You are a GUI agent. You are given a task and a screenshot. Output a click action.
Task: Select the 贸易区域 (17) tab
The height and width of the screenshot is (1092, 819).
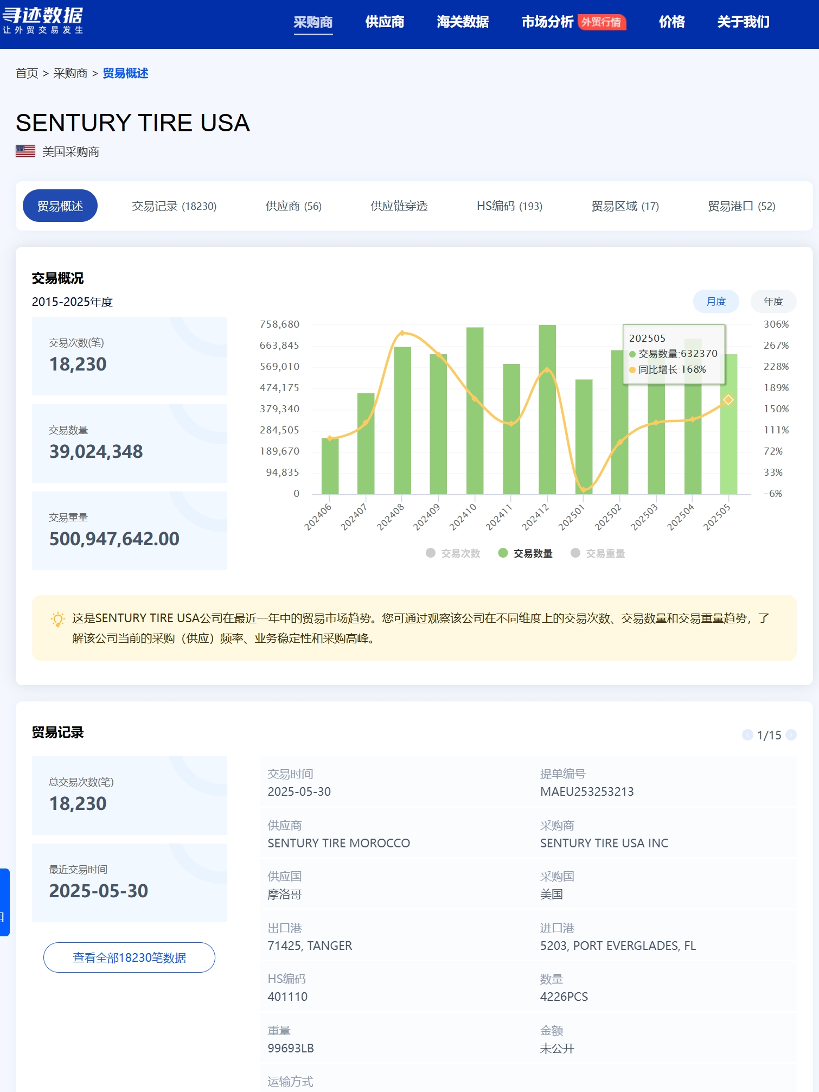[x=625, y=206]
